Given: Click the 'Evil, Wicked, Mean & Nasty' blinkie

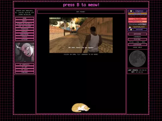Looking at the screenshot, I should click(x=137, y=24).
